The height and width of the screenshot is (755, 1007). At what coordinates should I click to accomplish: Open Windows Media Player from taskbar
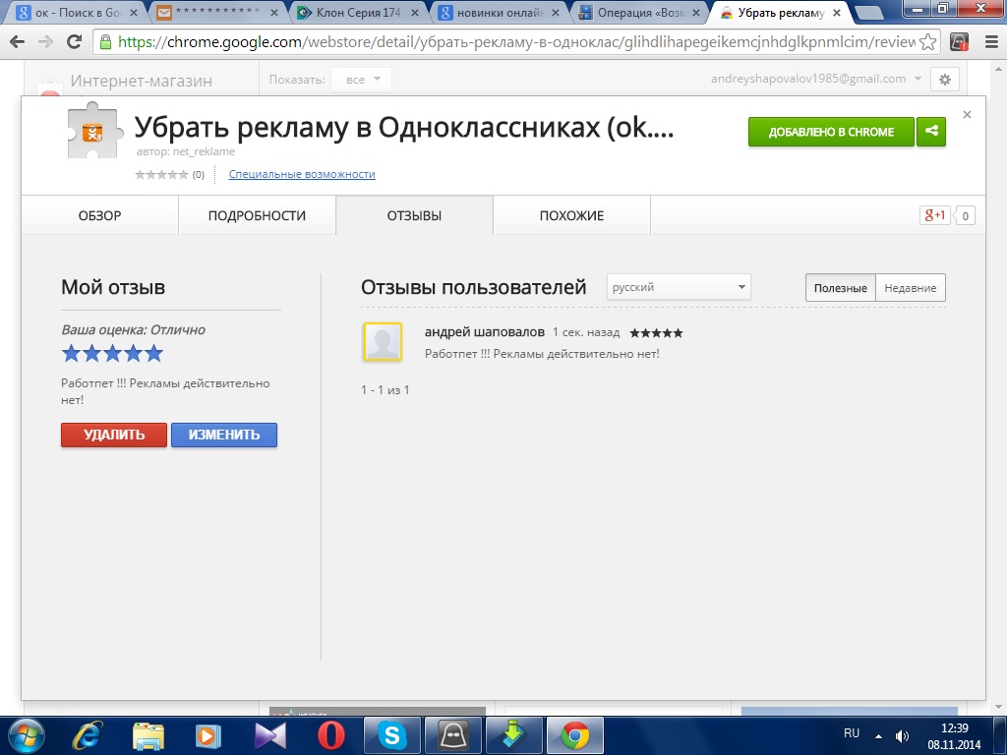(x=208, y=735)
